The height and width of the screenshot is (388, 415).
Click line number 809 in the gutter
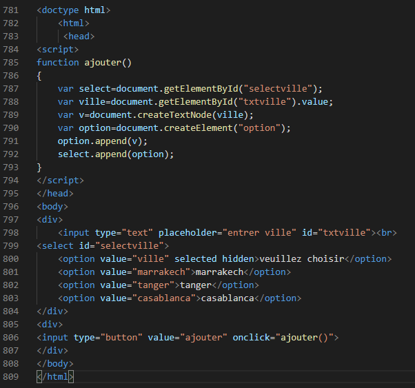click(11, 376)
